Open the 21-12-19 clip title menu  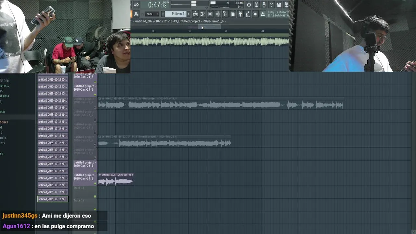(139, 137)
